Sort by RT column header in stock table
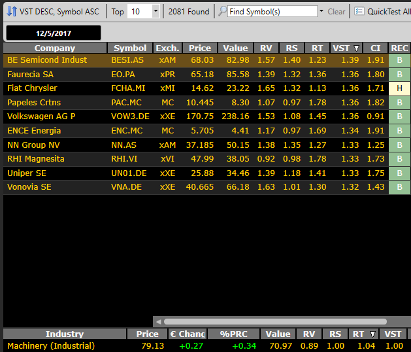Screen dimensions: 411x352 click(317, 48)
